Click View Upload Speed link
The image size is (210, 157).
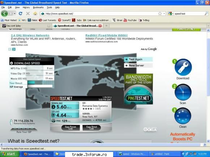(32, 59)
